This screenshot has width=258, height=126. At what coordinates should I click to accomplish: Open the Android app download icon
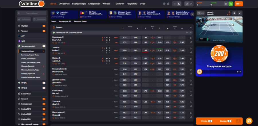pyautogui.click(x=164, y=4)
